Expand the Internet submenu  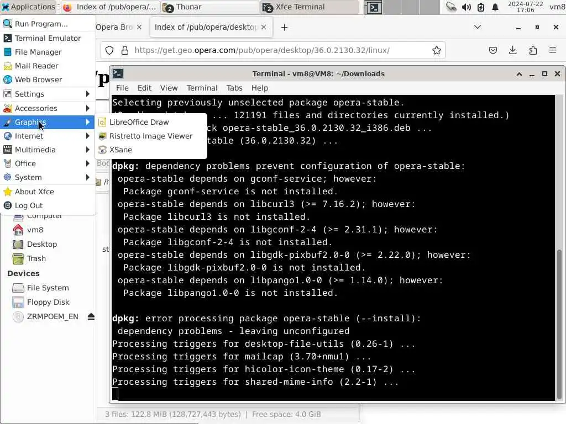(48, 136)
